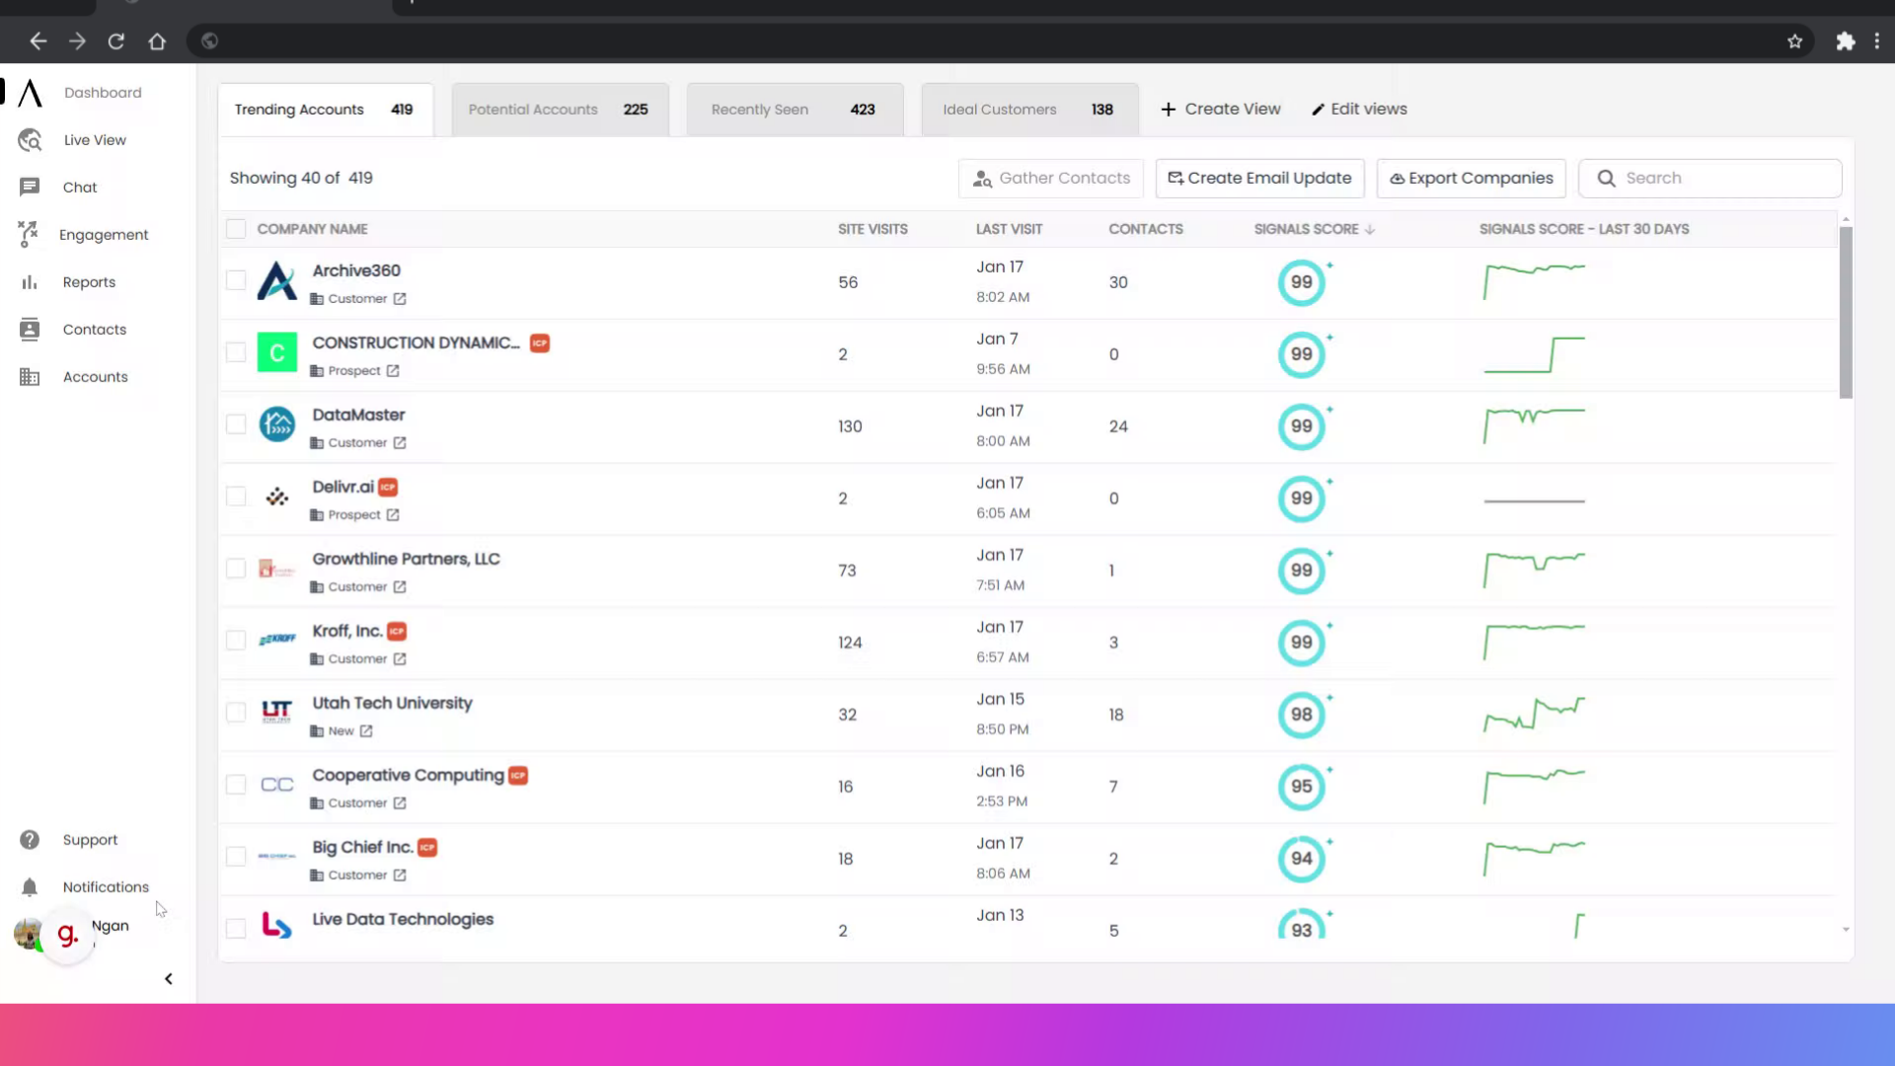Sort by Signals Score column arrow
The width and height of the screenshot is (1895, 1066).
coord(1370,229)
